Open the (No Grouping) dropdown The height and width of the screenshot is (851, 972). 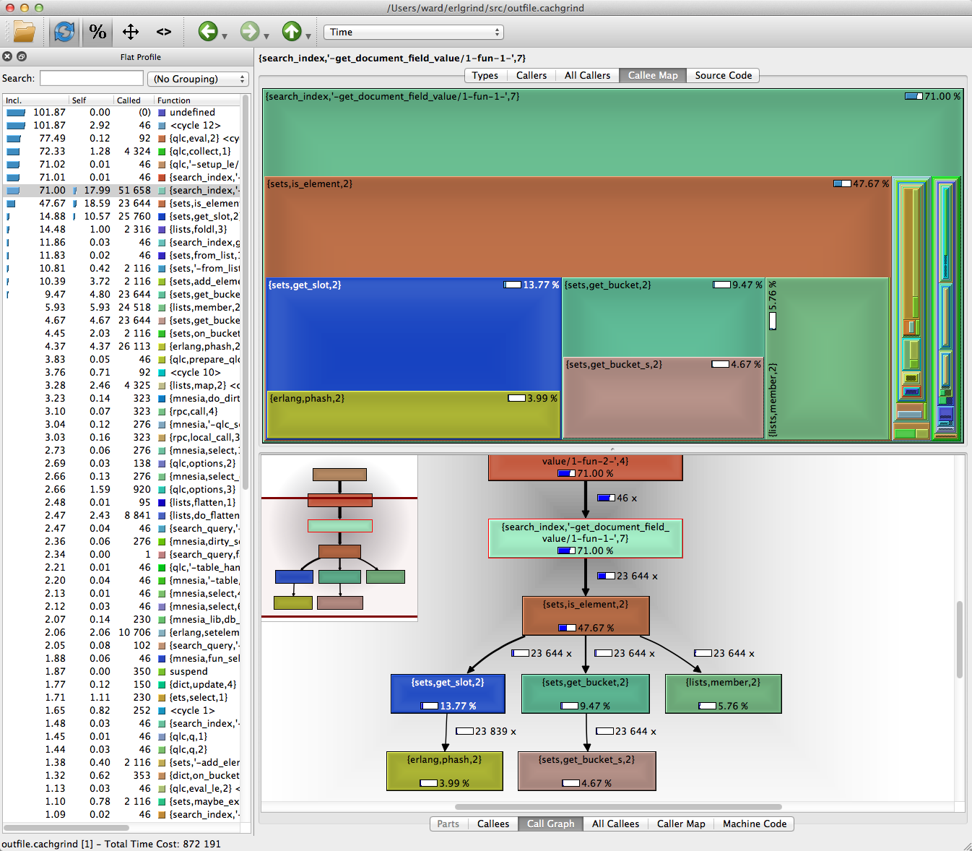(199, 79)
